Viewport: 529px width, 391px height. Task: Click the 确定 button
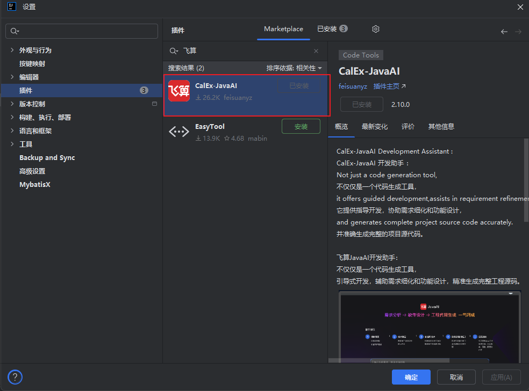tap(411, 377)
